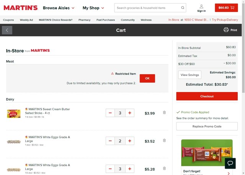Decrease quantity of $3.52 White Eggs
The width and height of the screenshot is (245, 175).
[x=110, y=141]
